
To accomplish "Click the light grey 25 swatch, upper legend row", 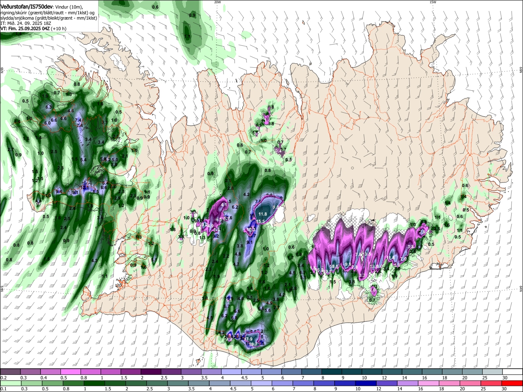I will (x=492, y=372).
